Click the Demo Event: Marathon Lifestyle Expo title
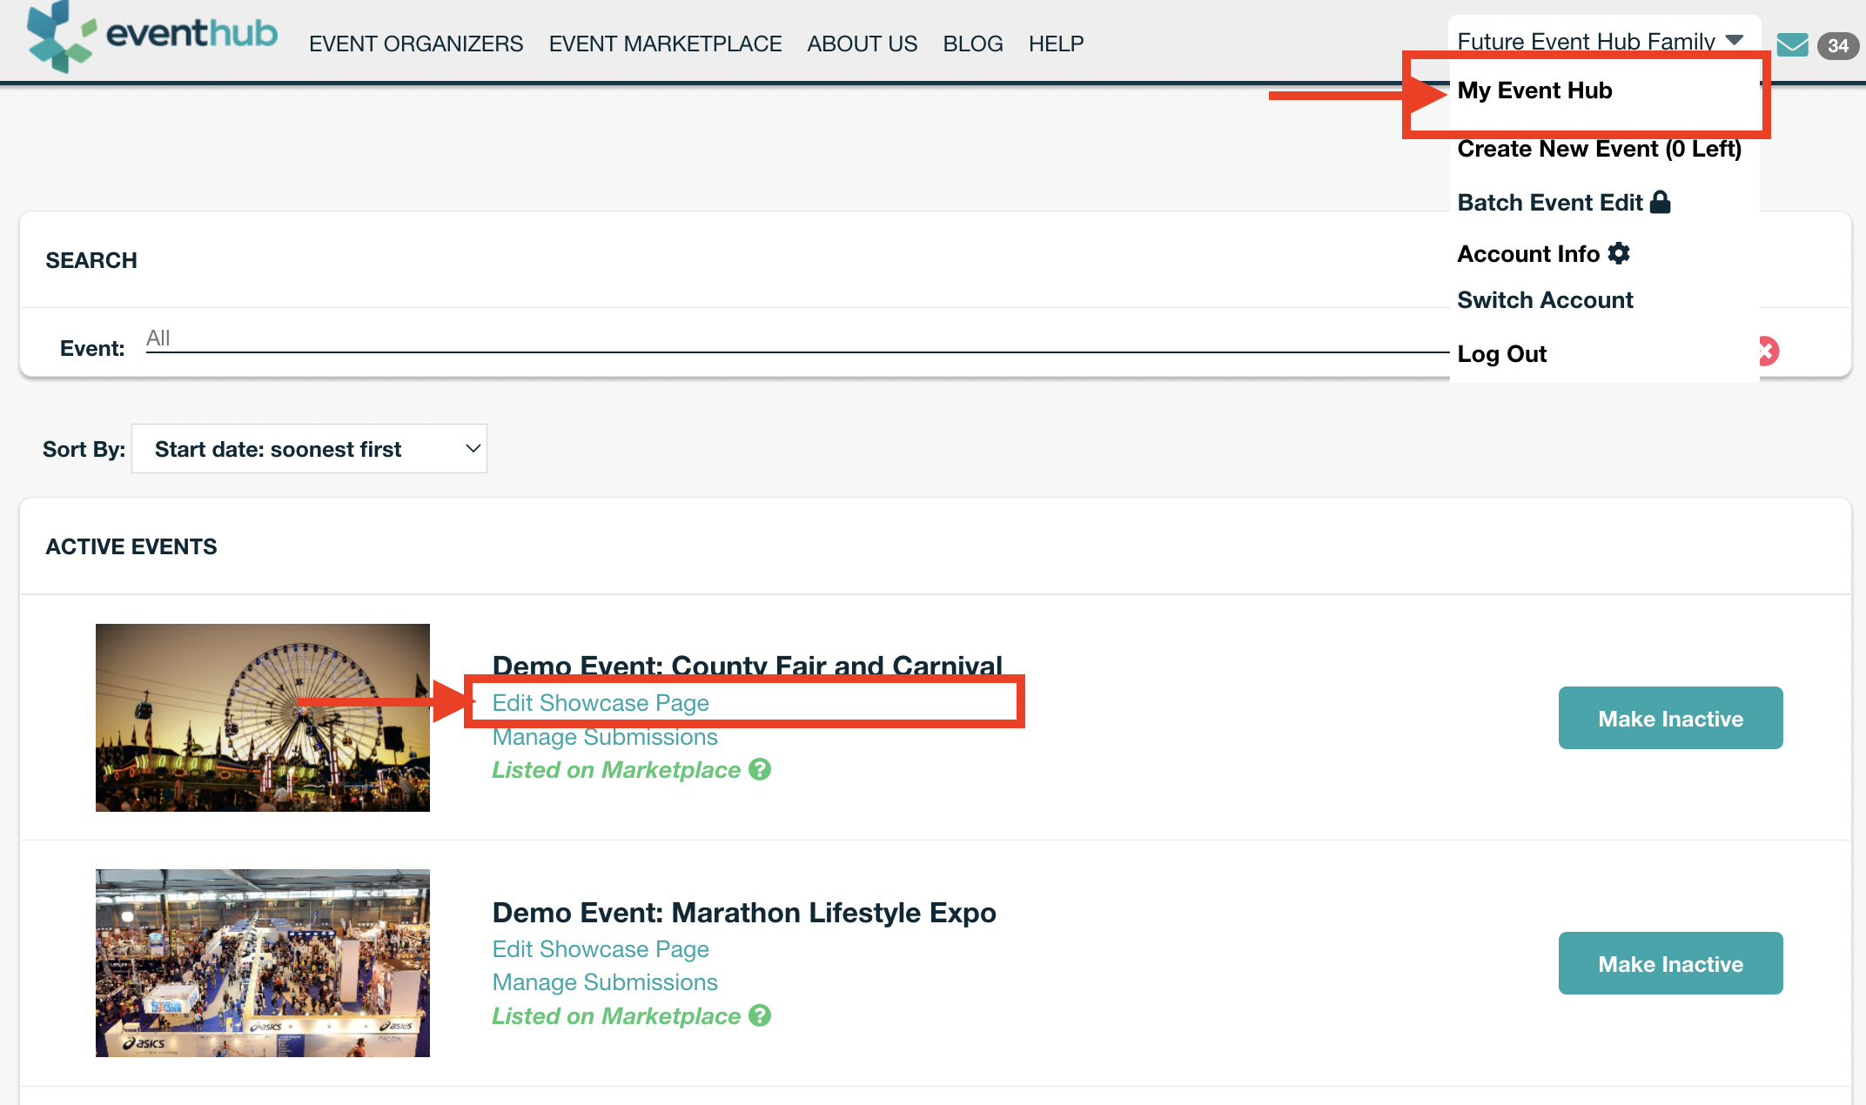 point(744,913)
